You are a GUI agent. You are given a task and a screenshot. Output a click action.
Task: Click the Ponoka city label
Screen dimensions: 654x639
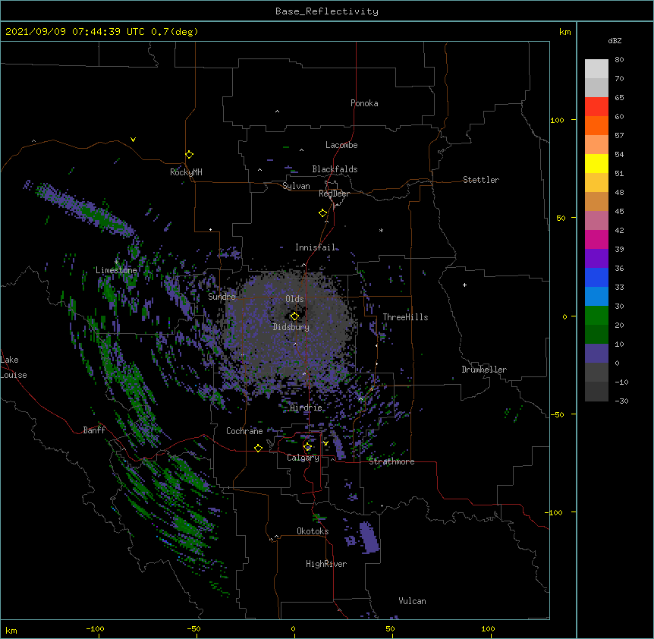364,103
